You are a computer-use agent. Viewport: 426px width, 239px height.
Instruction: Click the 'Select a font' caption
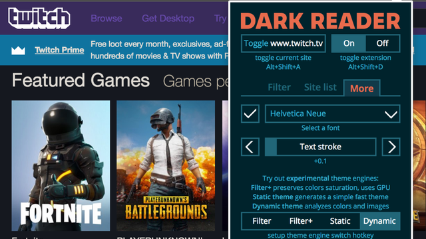(x=320, y=128)
